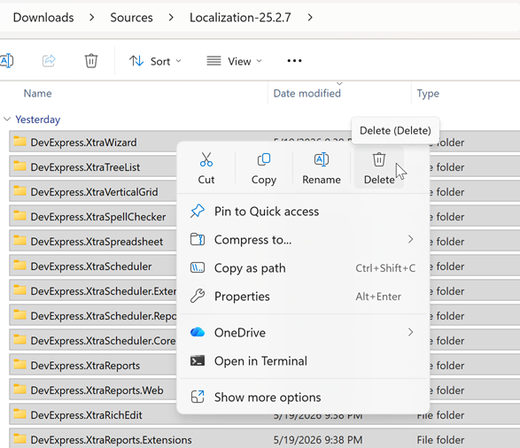This screenshot has width=520, height=448.
Task: Click the DevExpress.XtraSpreadsheet folder icon
Action: (x=19, y=241)
